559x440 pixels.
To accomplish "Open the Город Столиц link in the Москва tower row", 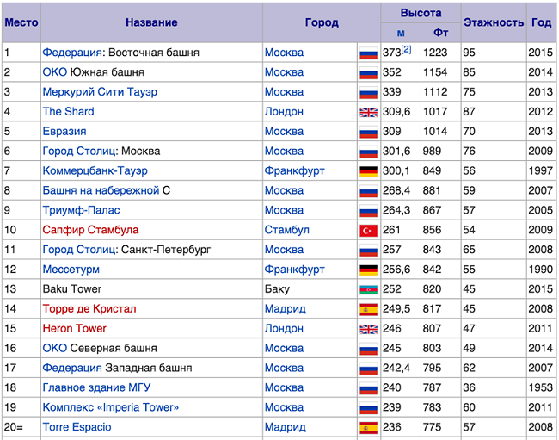I will click(79, 151).
